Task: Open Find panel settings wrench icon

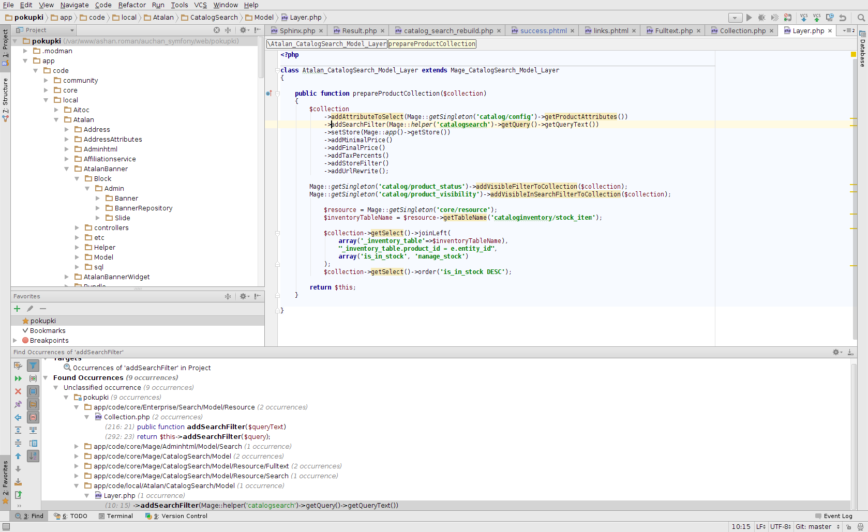Action: (18, 366)
